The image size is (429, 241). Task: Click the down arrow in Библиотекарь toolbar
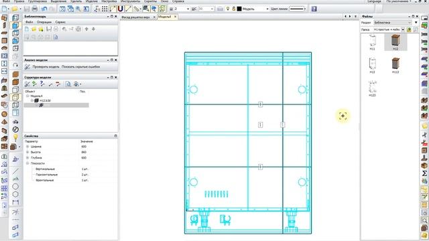click(94, 29)
